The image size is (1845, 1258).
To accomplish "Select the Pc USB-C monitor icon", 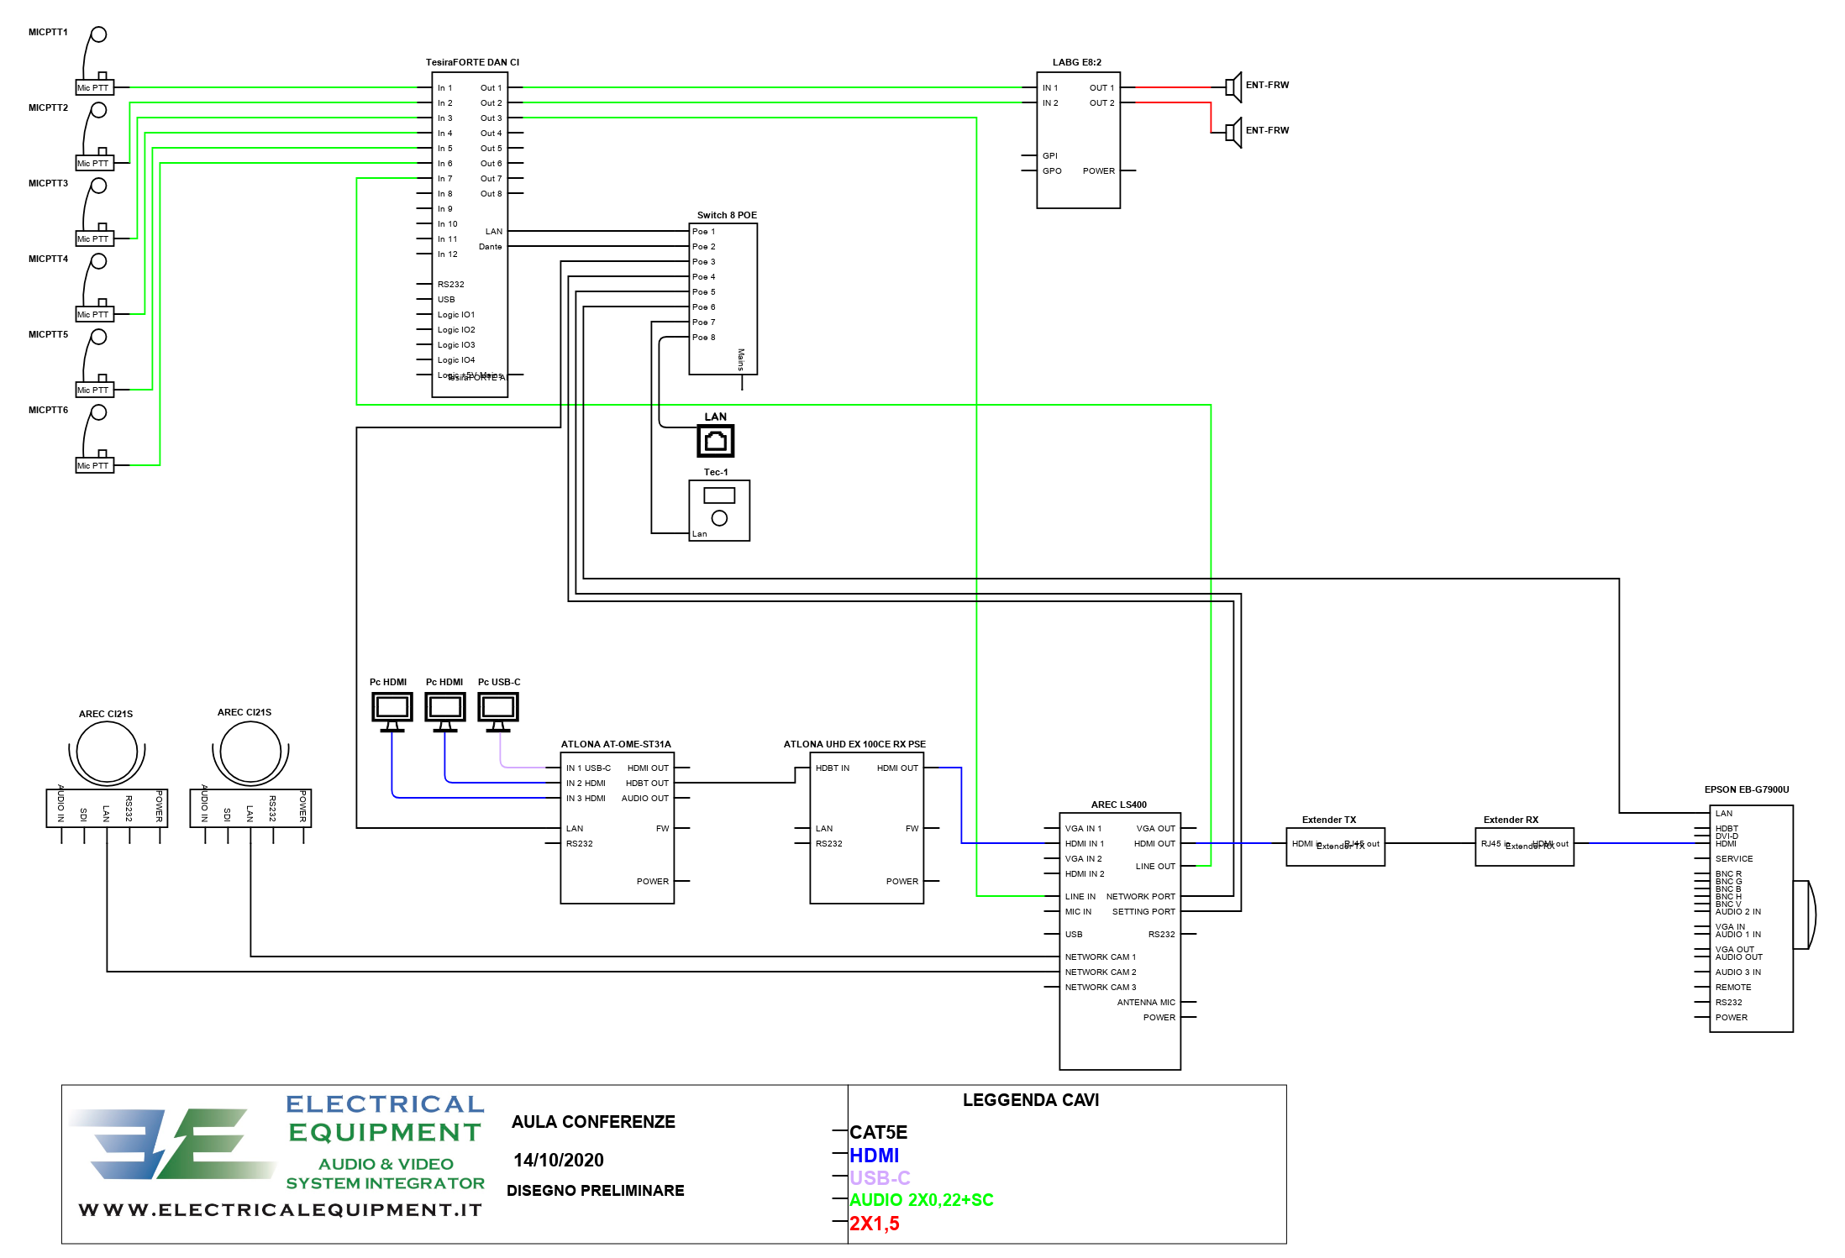I will click(498, 712).
